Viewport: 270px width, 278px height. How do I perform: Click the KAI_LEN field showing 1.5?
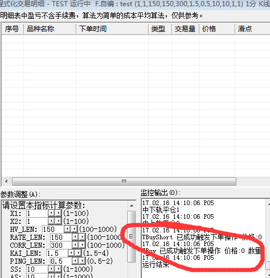(57, 253)
